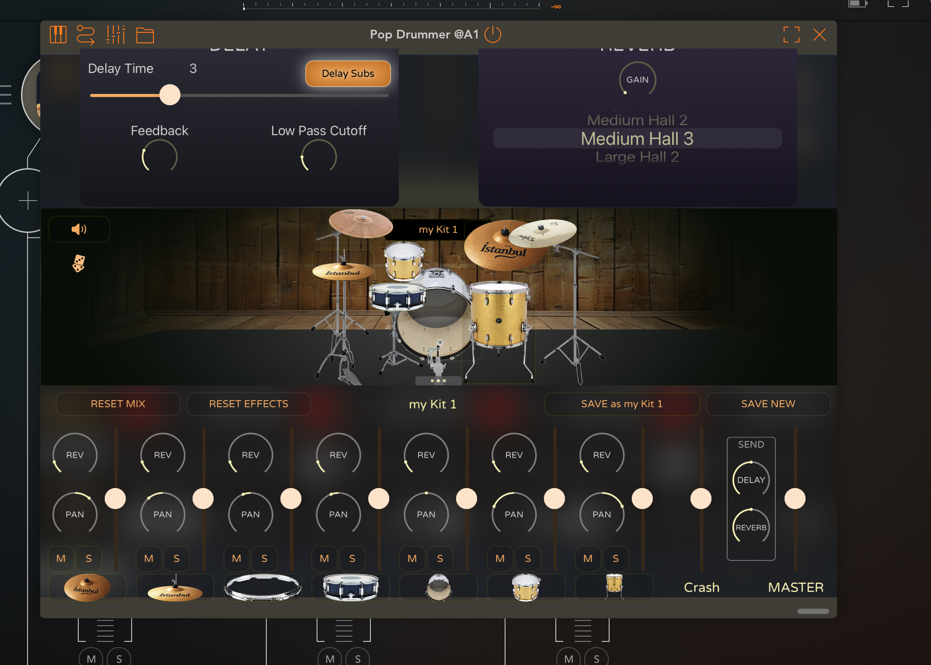Mute the drum hoop channel
The width and height of the screenshot is (931, 665).
pyautogui.click(x=237, y=558)
